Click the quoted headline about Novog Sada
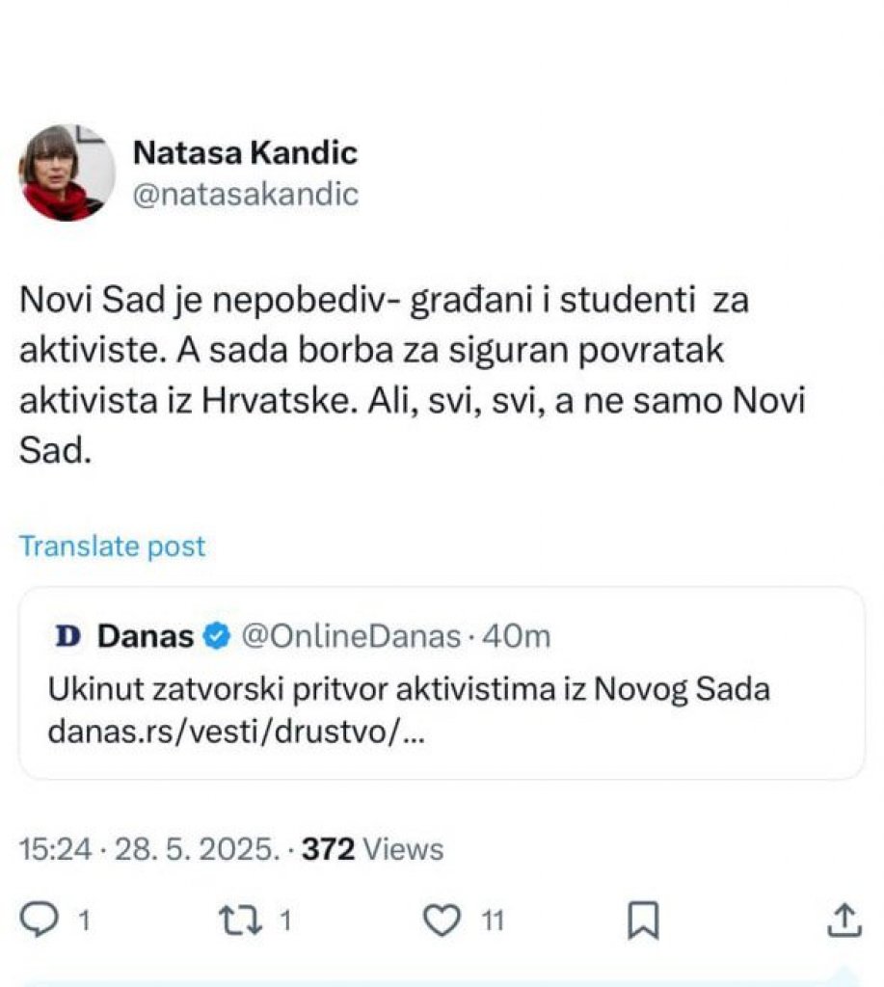Screen dimensions: 884x987 pyautogui.click(x=410, y=690)
